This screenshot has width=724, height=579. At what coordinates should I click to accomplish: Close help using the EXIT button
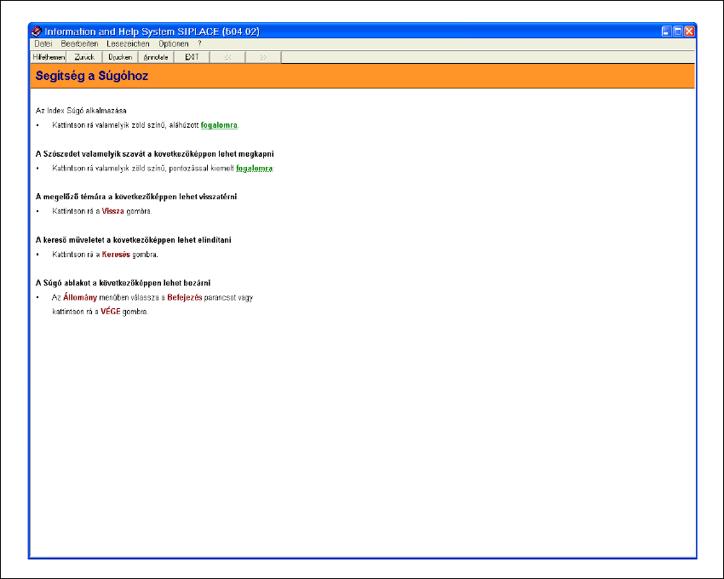[x=192, y=57]
